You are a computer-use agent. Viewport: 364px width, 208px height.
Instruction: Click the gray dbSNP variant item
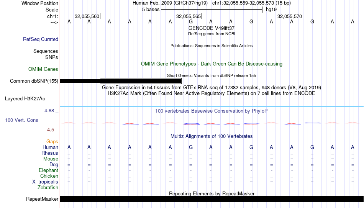tap(141, 81)
